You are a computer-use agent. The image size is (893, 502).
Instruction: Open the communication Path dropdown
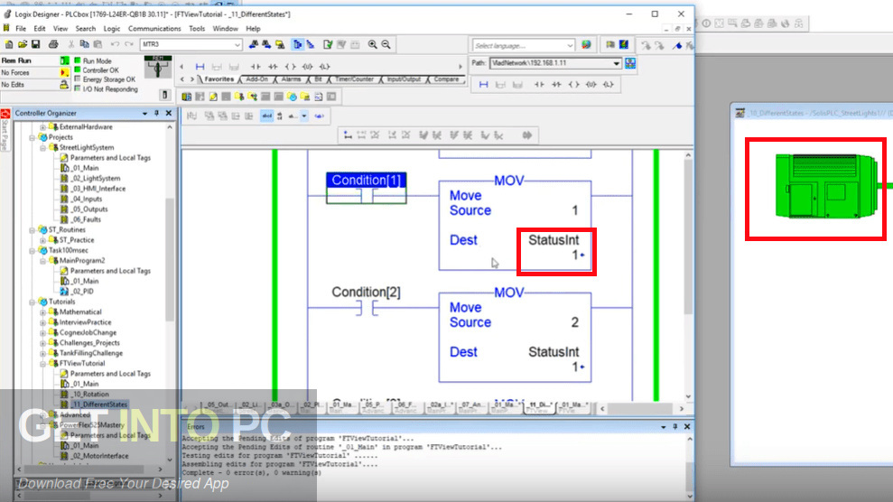(616, 63)
